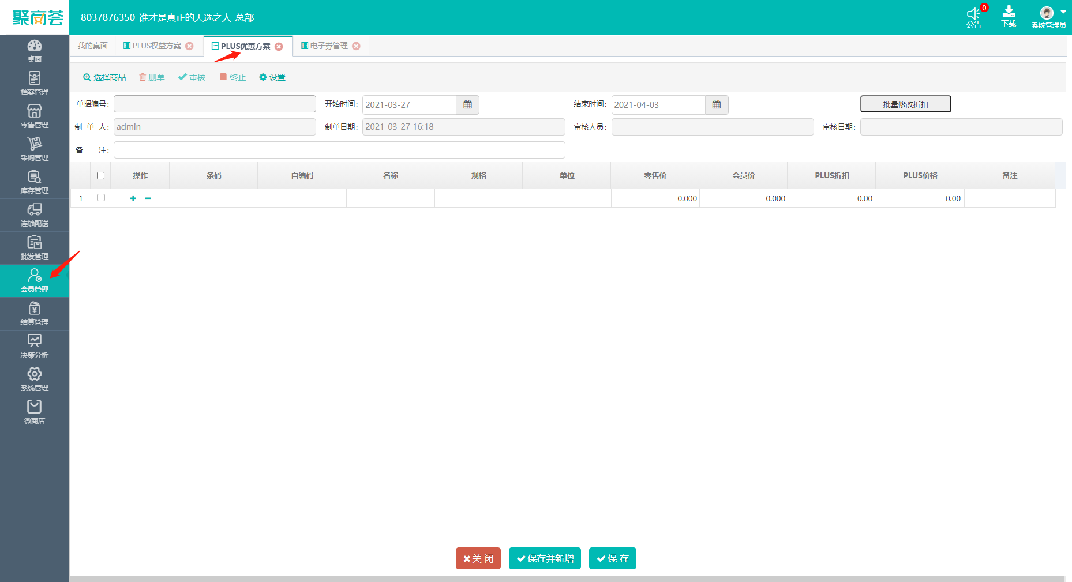
Task: Click the red 关闭 button
Action: click(478, 558)
